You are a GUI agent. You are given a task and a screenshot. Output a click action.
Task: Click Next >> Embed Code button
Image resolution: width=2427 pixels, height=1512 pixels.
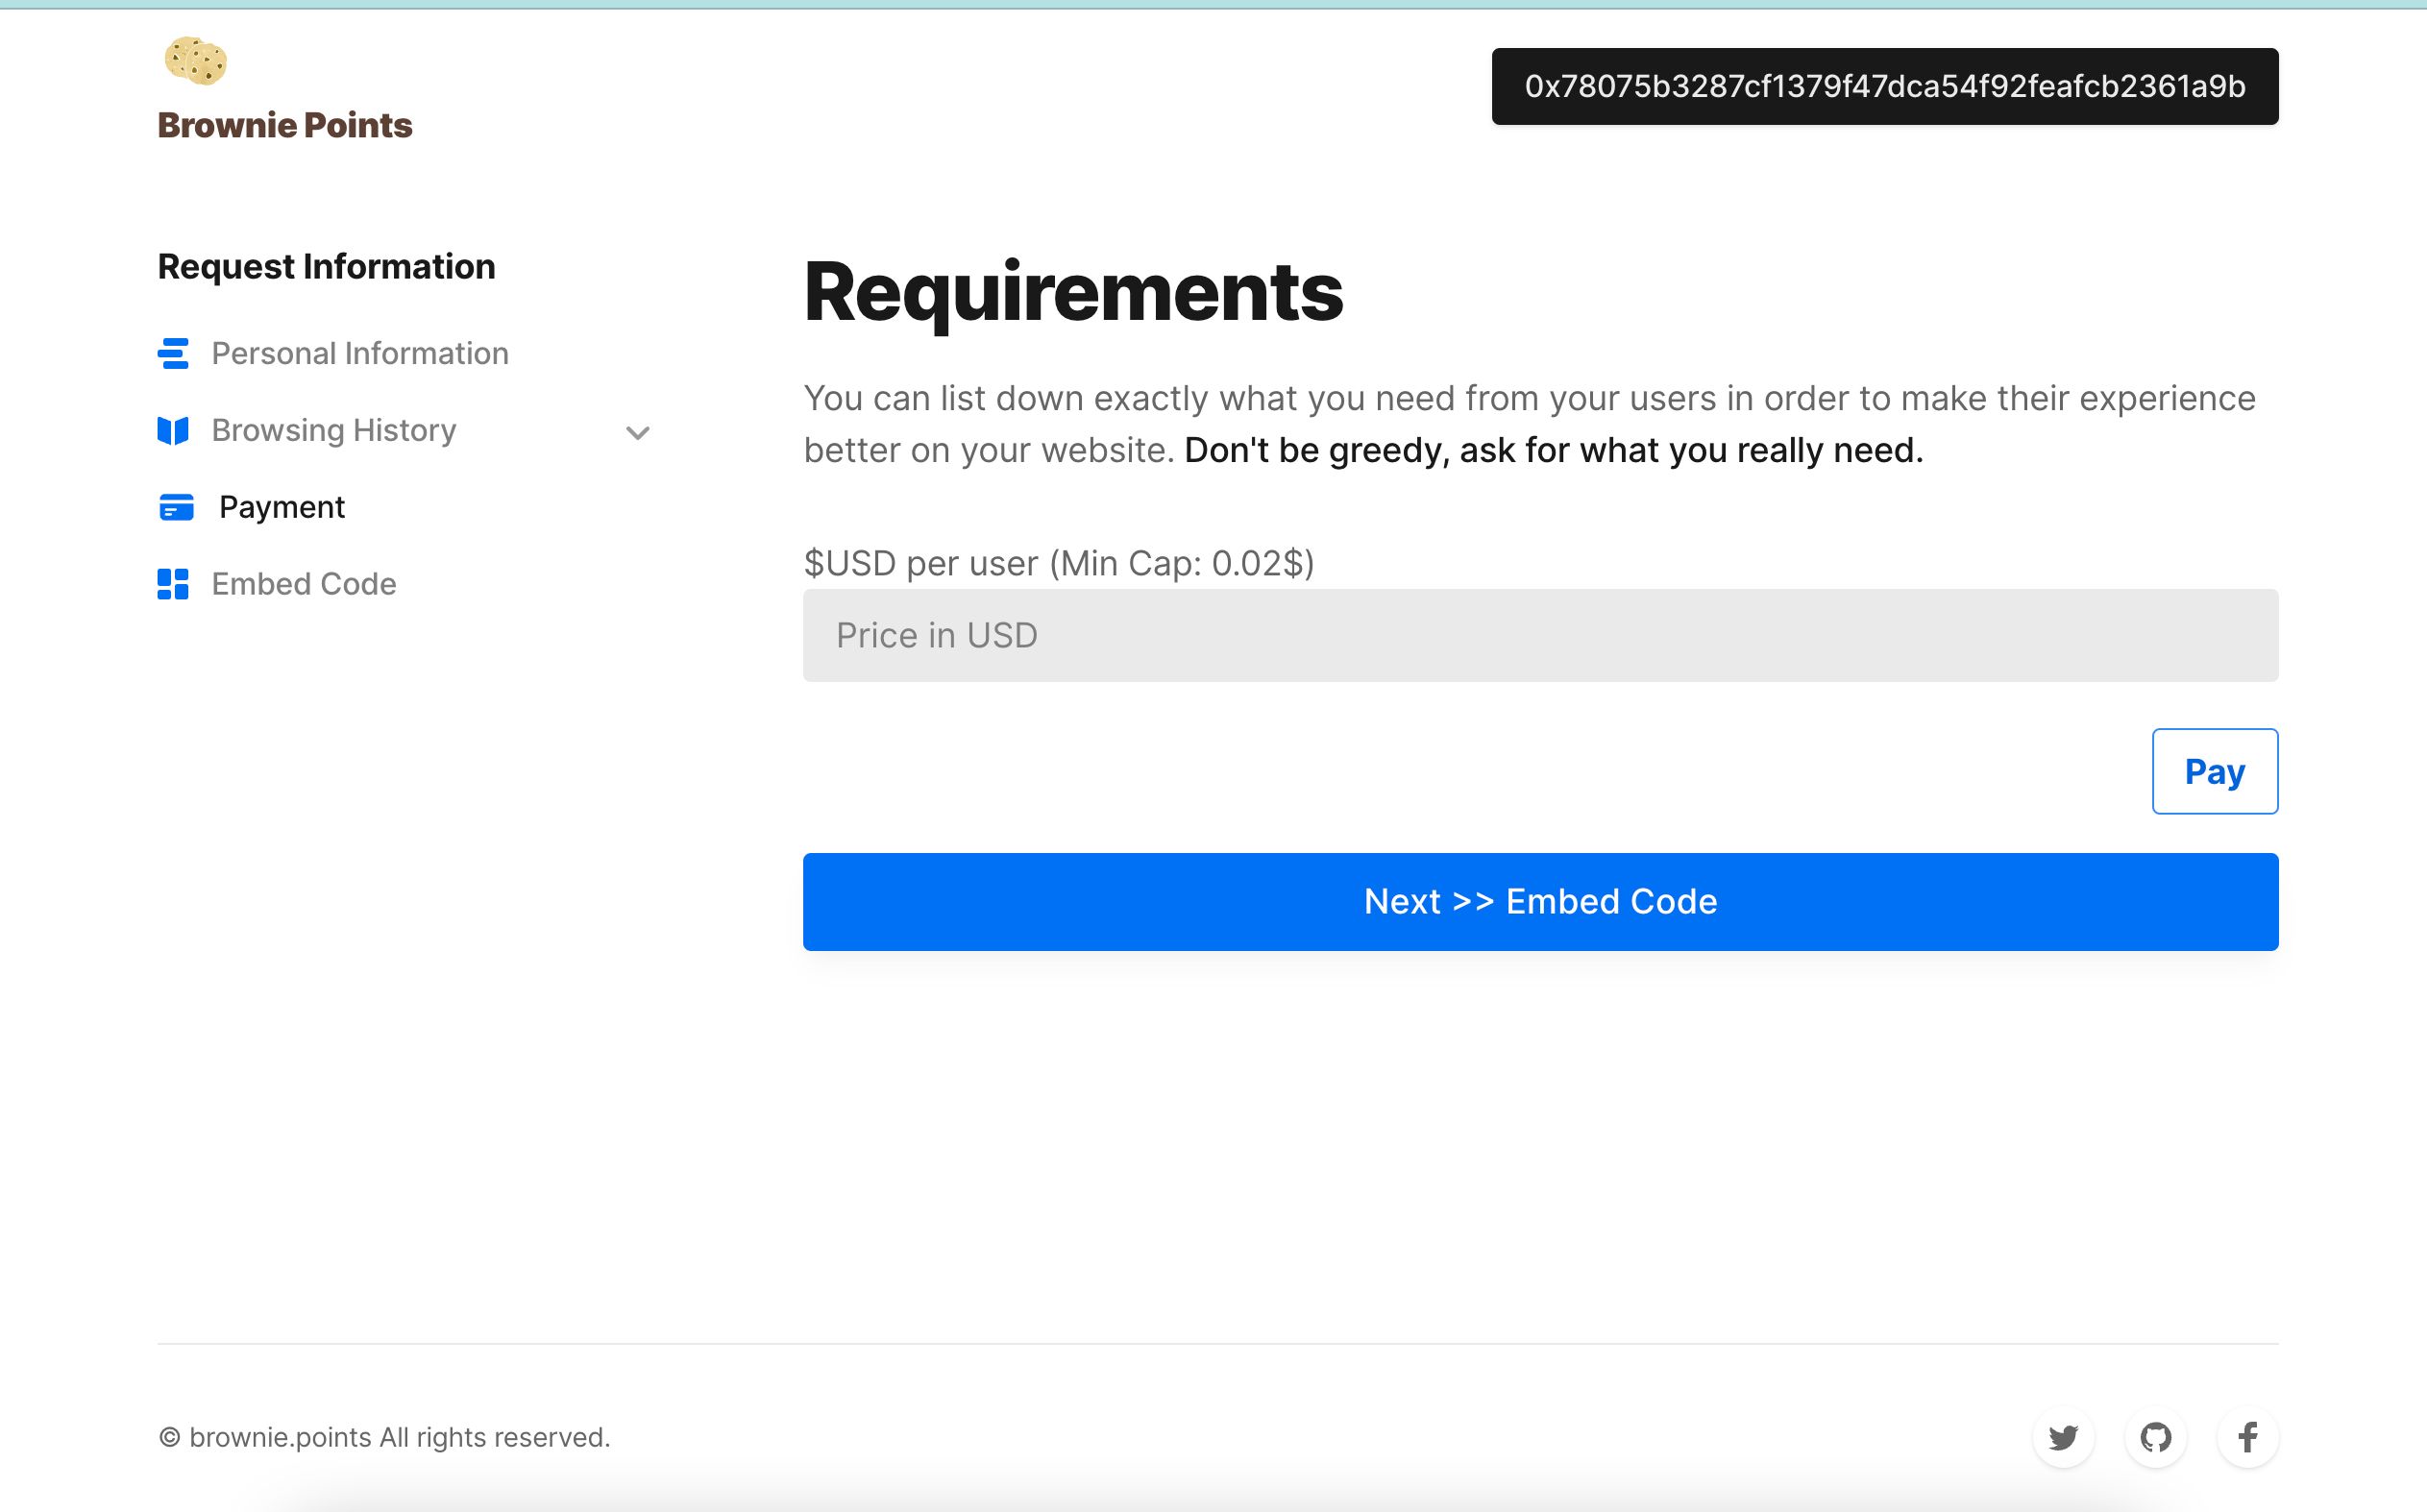[x=1540, y=902]
